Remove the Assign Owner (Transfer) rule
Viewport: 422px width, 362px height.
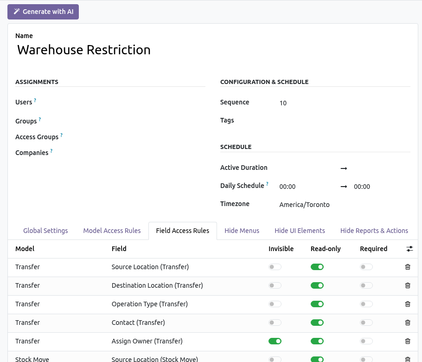click(x=408, y=341)
